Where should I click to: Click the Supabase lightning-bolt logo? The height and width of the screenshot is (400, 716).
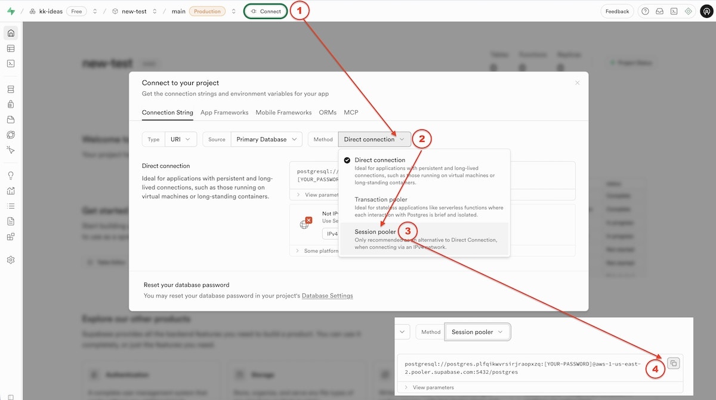pos(11,11)
